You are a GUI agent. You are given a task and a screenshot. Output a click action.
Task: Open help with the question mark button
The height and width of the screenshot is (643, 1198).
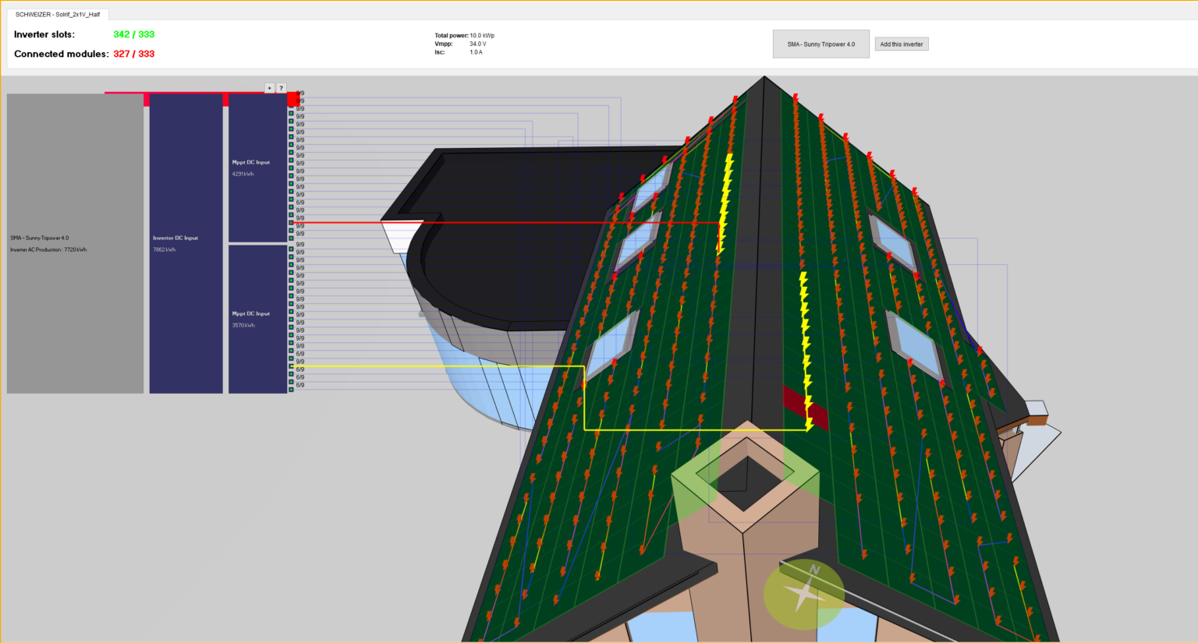pyautogui.click(x=281, y=88)
